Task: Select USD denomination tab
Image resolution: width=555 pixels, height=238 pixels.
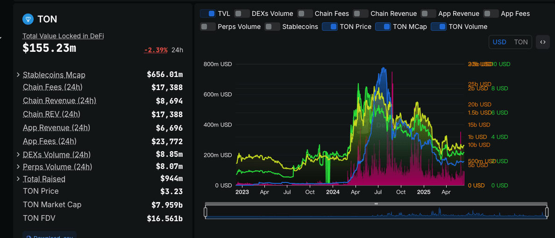Action: point(499,42)
